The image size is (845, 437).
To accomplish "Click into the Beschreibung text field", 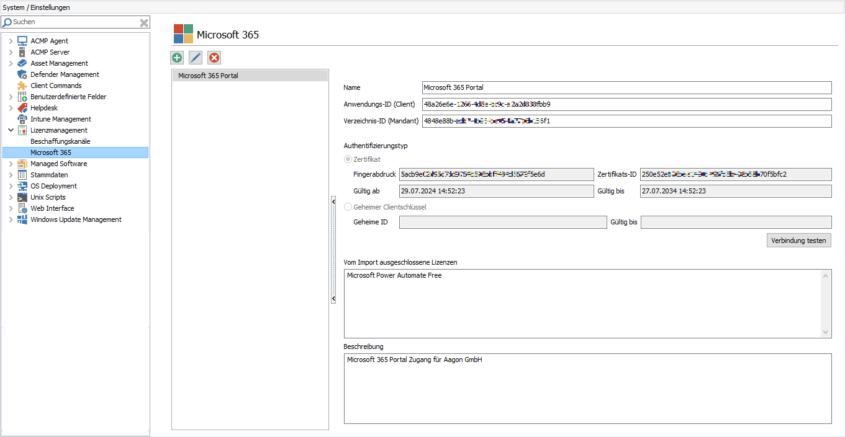I will (587, 389).
